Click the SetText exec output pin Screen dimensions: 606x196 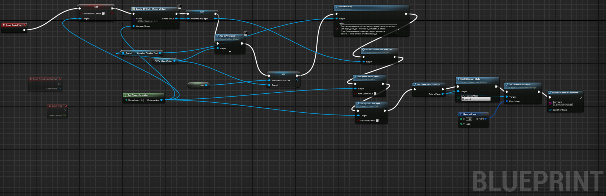(x=406, y=14)
